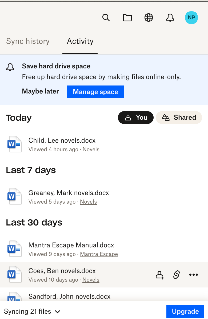Screen dimensions: 208x319
Task: Switch to Sync history tab
Action: (28, 41)
